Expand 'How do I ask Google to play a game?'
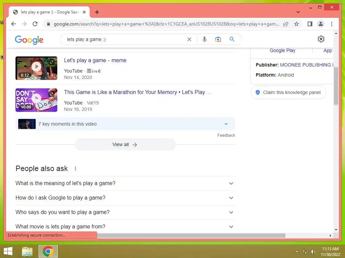Screen dimensions: 345x258 [125, 198]
